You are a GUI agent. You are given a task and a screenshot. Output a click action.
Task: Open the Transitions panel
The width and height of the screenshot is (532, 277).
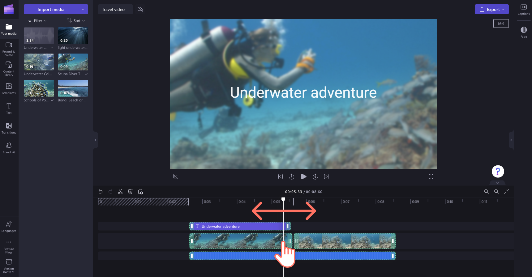(x=9, y=128)
